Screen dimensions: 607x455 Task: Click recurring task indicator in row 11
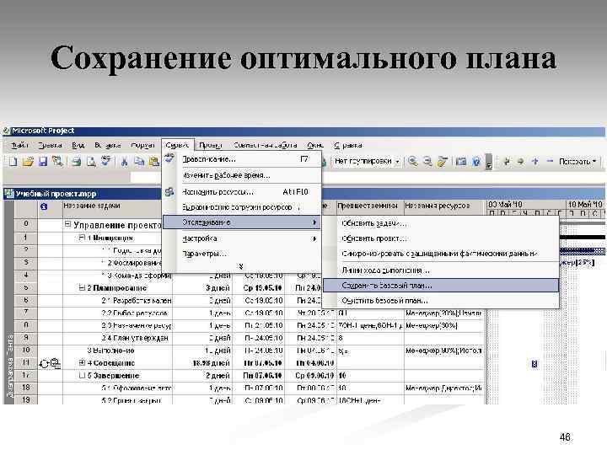[44, 364]
